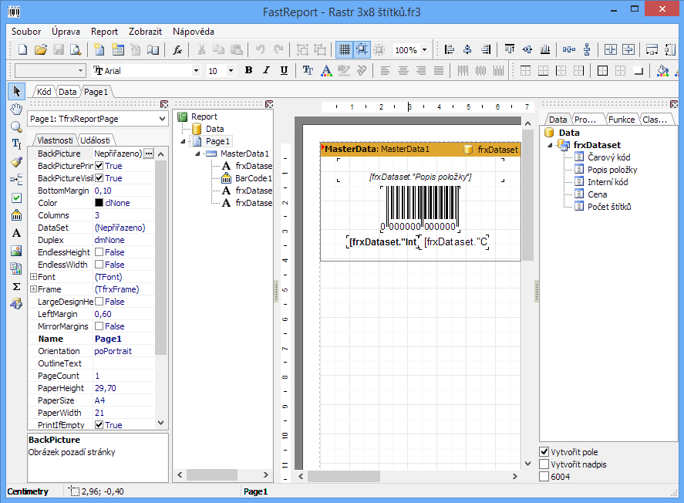Image resolution: width=684 pixels, height=503 pixels.
Task: Select the arrow pointer tool
Action: (x=16, y=91)
